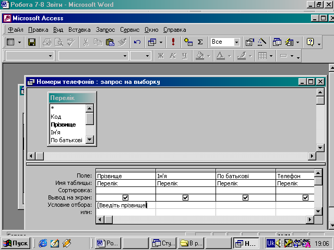Image resolution: width=334 pixels, height=250 pixels.
Task: Click the Uk keyboard language indicator
Action: [x=271, y=243]
